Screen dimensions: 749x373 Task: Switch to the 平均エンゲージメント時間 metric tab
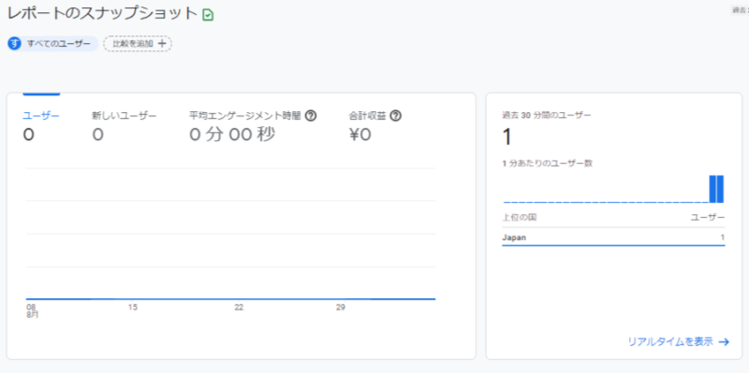tap(253, 126)
